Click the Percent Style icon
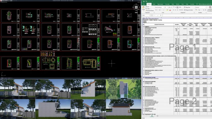212x119 pixels. tap(199, 10)
